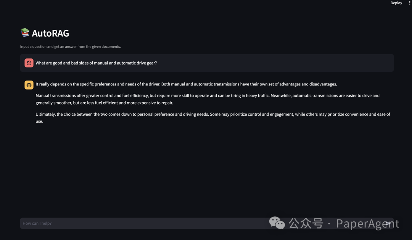Click the red user avatar icon
Image resolution: width=412 pixels, height=240 pixels.
tap(29, 63)
